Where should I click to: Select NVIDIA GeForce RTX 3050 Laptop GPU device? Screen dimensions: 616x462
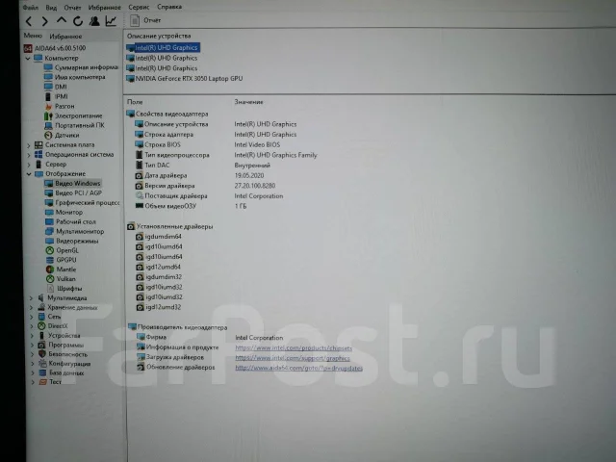[184, 79]
